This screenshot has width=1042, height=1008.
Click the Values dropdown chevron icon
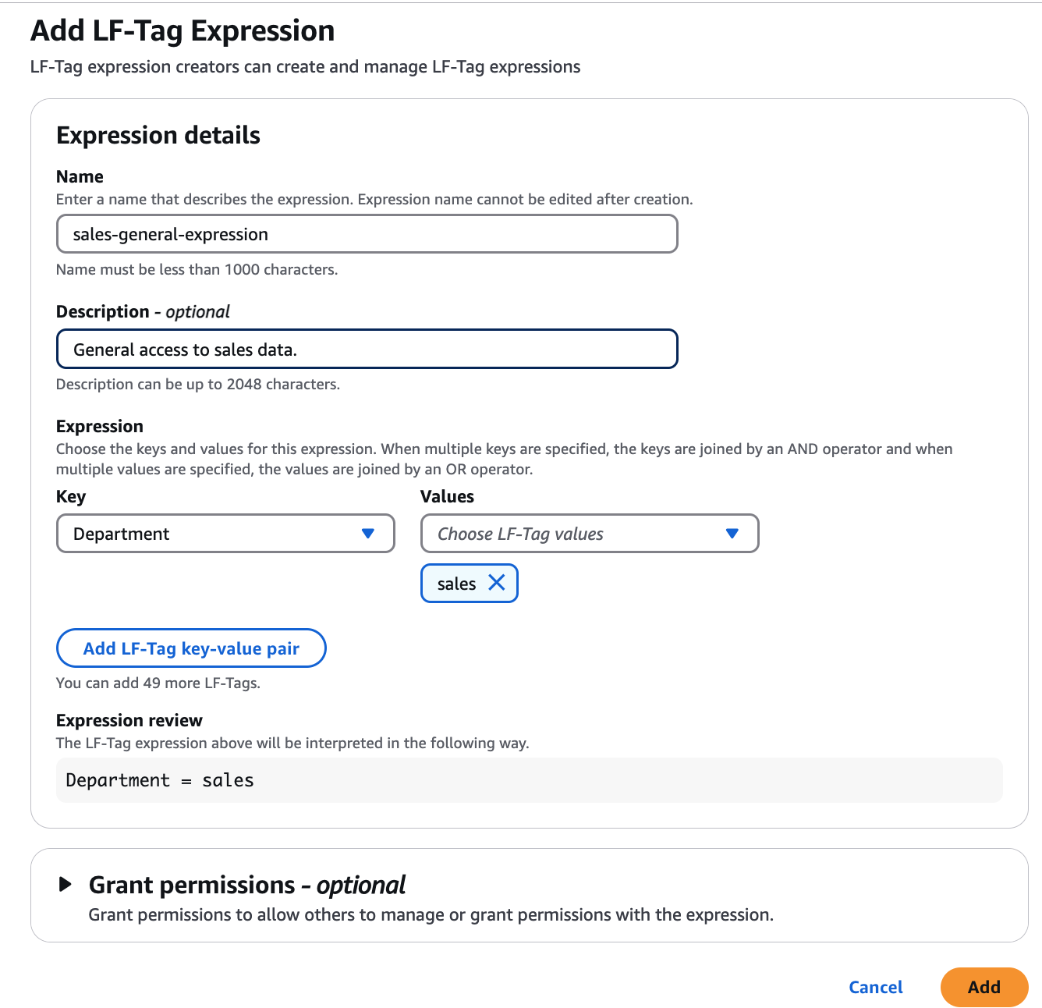point(732,534)
